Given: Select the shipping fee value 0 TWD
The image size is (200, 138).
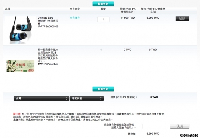Looking at the screenshot, I should tap(154, 97).
